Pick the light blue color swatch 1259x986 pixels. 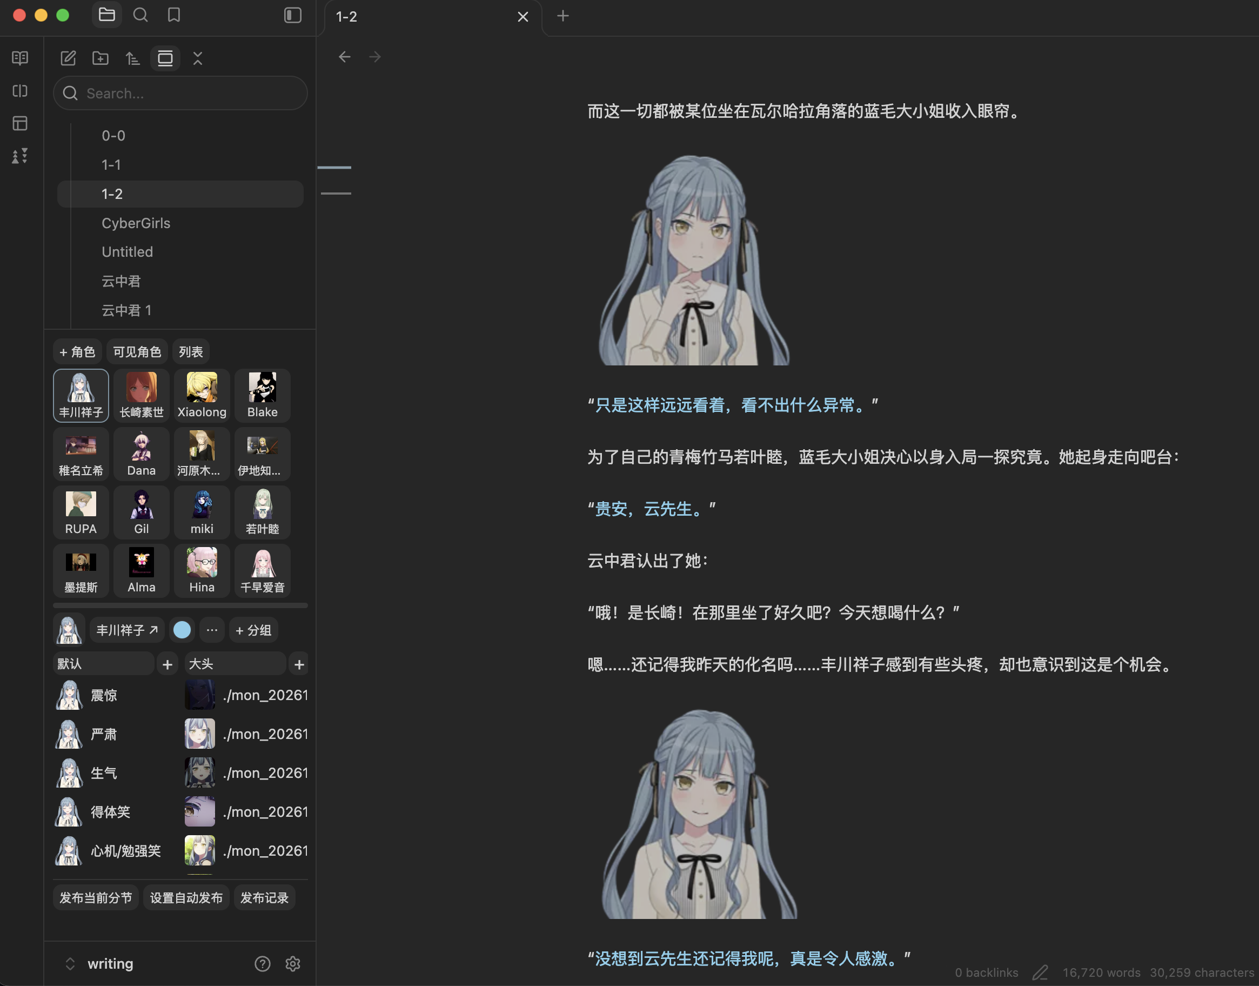(182, 630)
